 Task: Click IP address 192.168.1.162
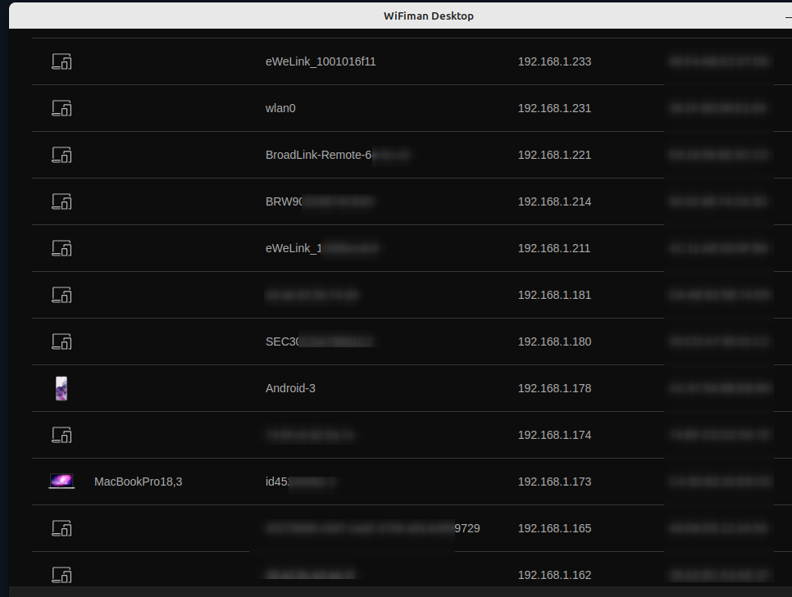point(554,576)
